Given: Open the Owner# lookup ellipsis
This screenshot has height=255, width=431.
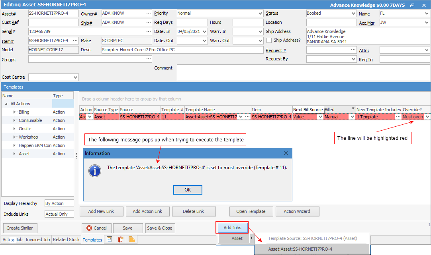Looking at the screenshot, I should [149, 13].
